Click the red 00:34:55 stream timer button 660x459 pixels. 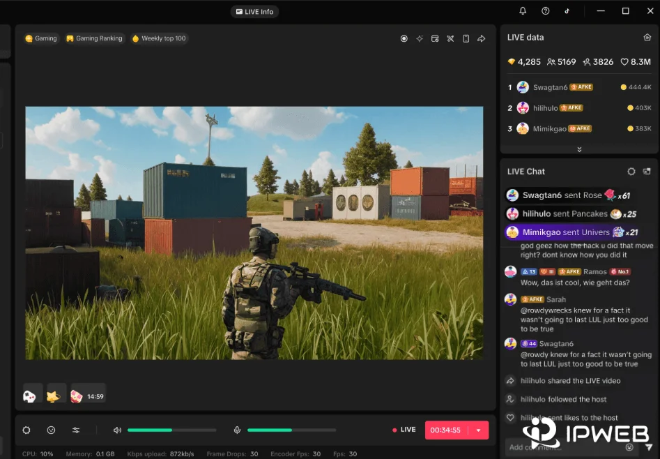(446, 430)
